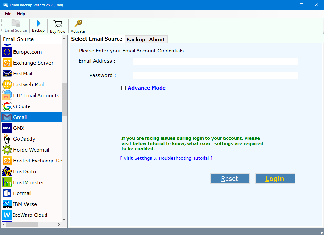
Task: Select the FTP Email Accounts icon
Action: tap(7, 96)
